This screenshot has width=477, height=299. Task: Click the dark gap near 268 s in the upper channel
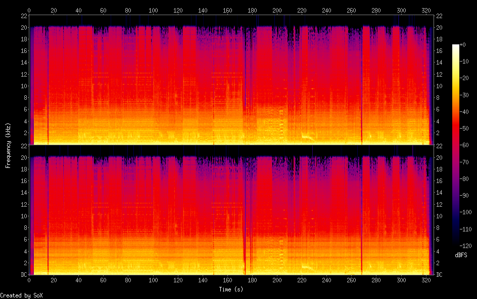pos(362,101)
